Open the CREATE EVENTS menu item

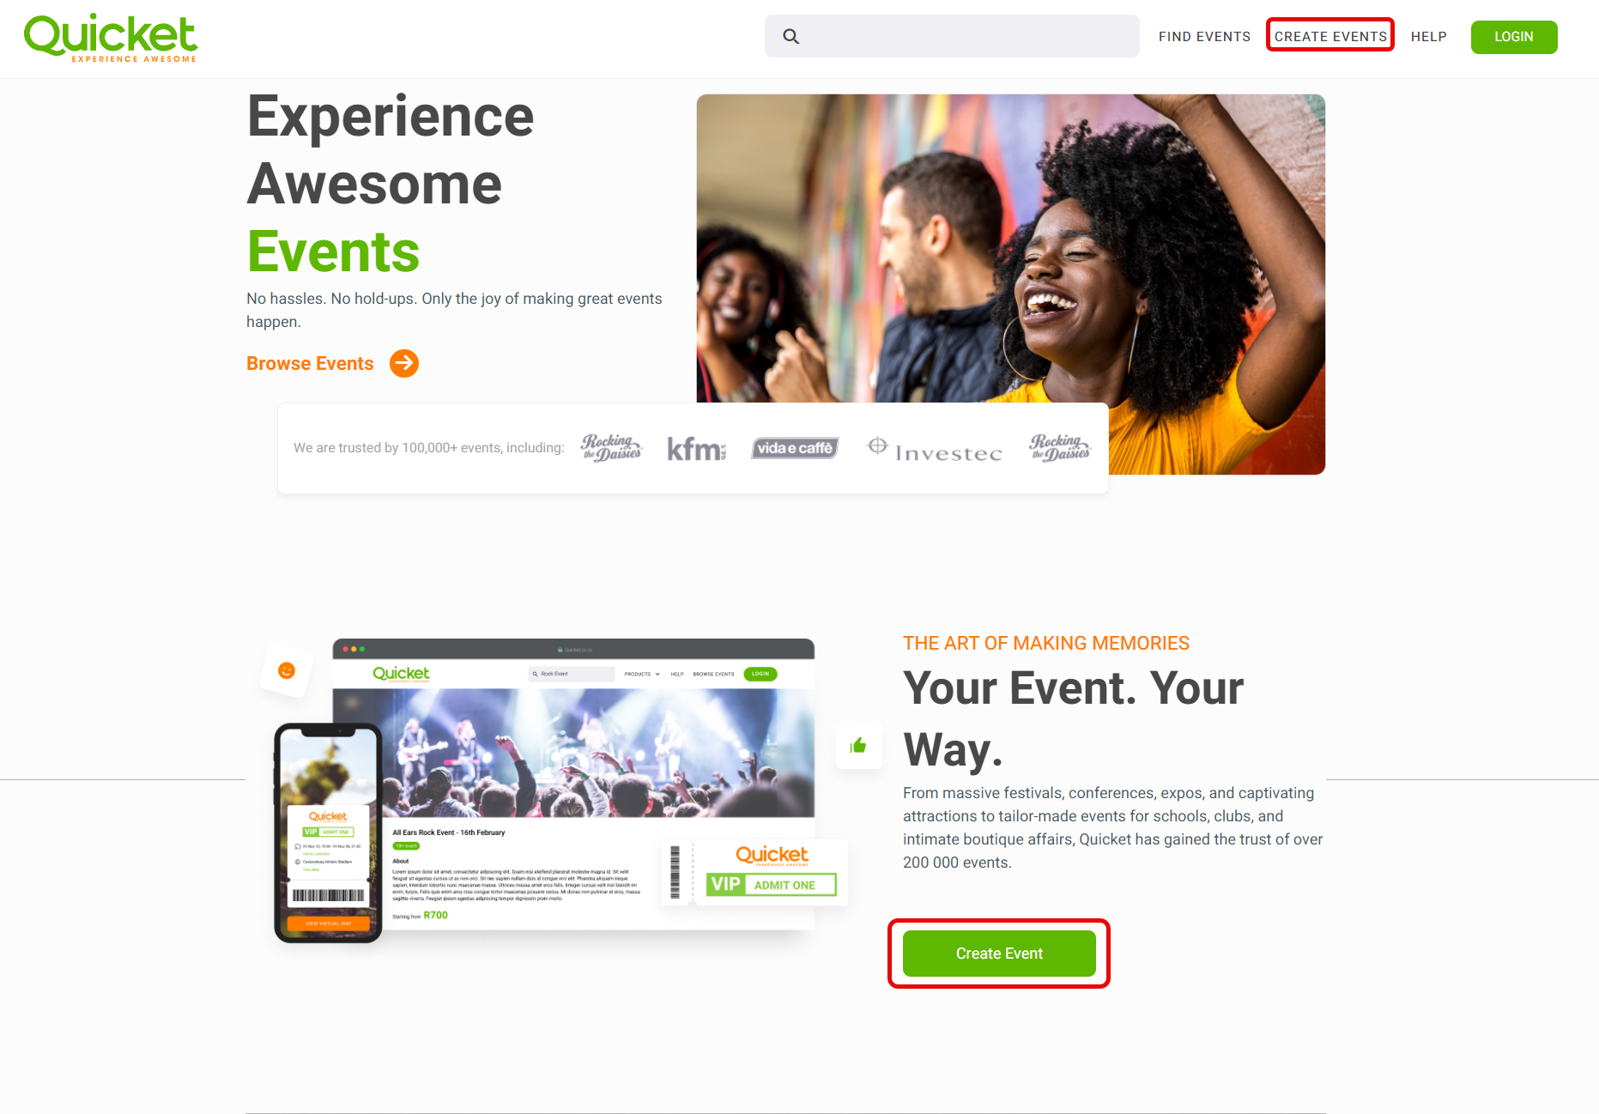(1330, 37)
